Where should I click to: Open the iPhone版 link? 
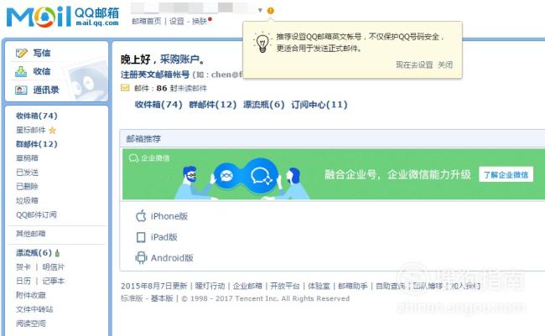[169, 216]
